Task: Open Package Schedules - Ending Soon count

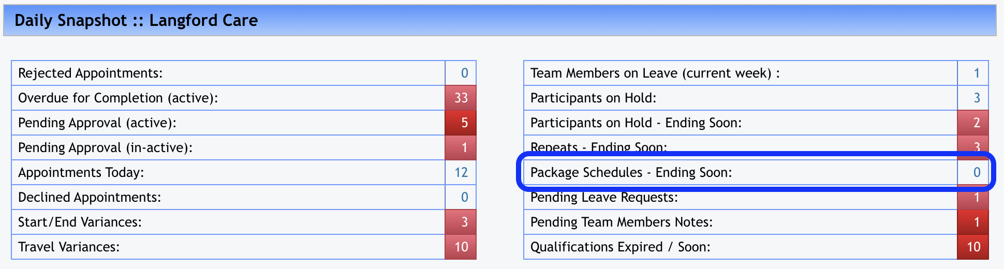Action: pyautogui.click(x=976, y=172)
